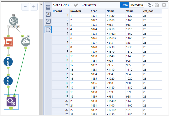Viewport: 169px width, 116px height.
Task: Select Name cell X1210.1
Action: tap(115, 110)
